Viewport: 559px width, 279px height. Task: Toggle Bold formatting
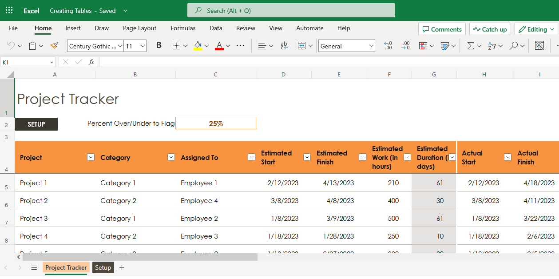tap(159, 46)
